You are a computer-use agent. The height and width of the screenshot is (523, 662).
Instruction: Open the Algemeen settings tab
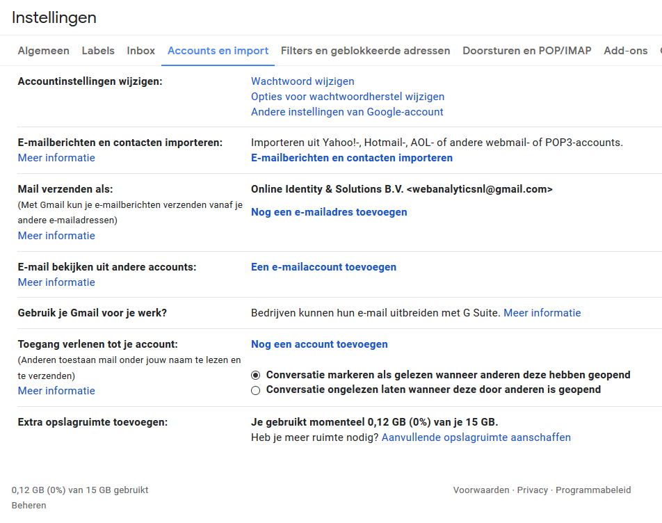pyautogui.click(x=43, y=51)
